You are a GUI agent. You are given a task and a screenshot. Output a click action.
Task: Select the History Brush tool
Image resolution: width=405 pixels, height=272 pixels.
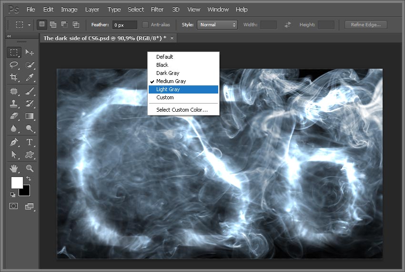[30, 104]
